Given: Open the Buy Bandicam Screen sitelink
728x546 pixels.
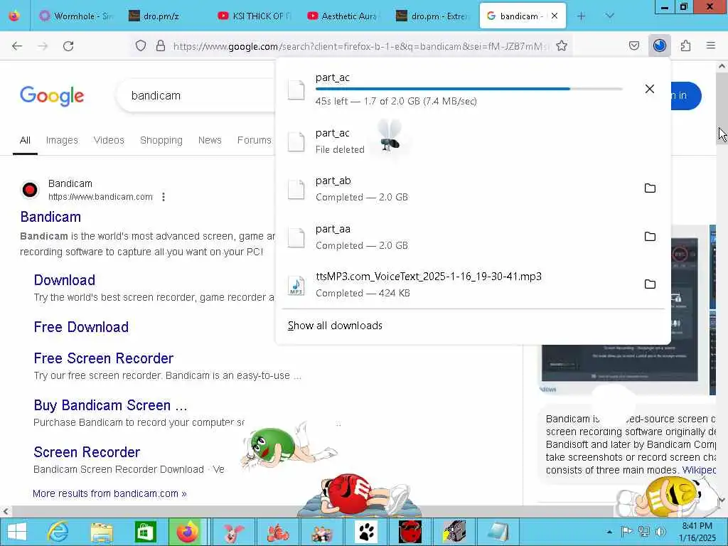Looking at the screenshot, I should (110, 405).
